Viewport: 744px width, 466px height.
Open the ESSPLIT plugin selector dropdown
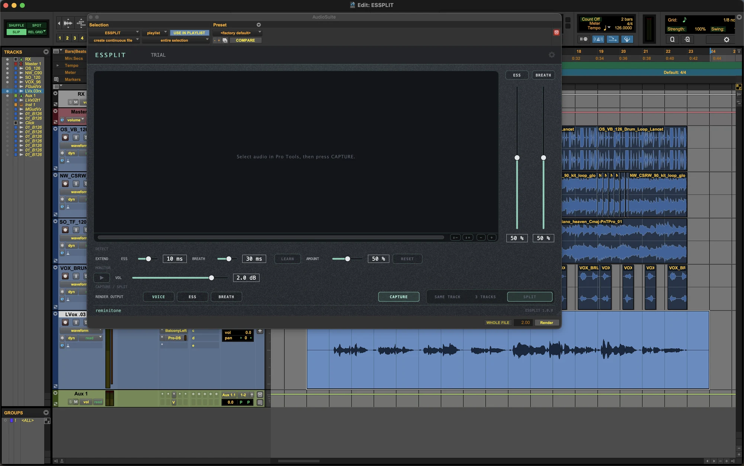tap(114, 33)
